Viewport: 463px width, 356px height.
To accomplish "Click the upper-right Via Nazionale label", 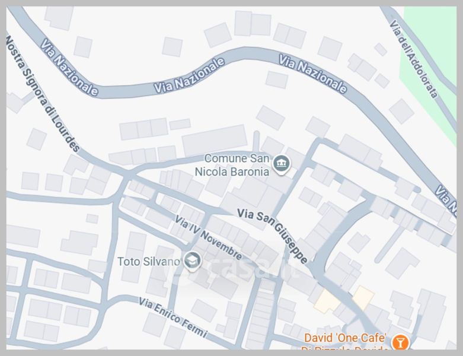I will pos(312,74).
